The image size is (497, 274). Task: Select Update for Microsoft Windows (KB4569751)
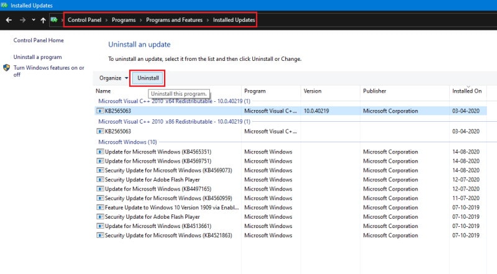click(x=158, y=161)
